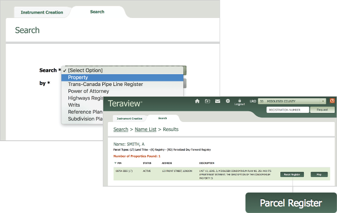Open the folder icon marked P in the Teraview header
Viewport: 337px width, 213px height.
[207, 101]
